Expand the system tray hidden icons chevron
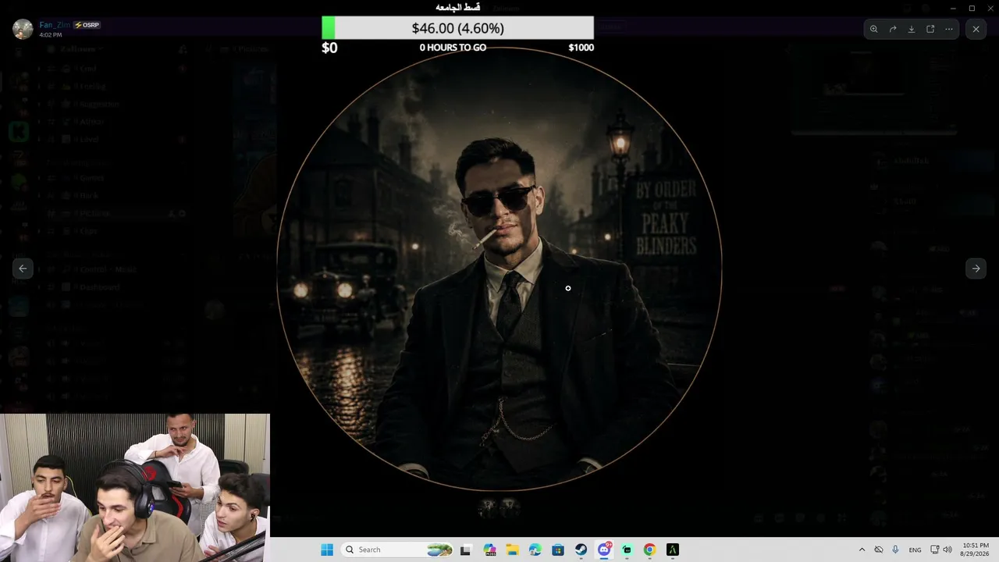The width and height of the screenshot is (999, 562). pos(862,550)
